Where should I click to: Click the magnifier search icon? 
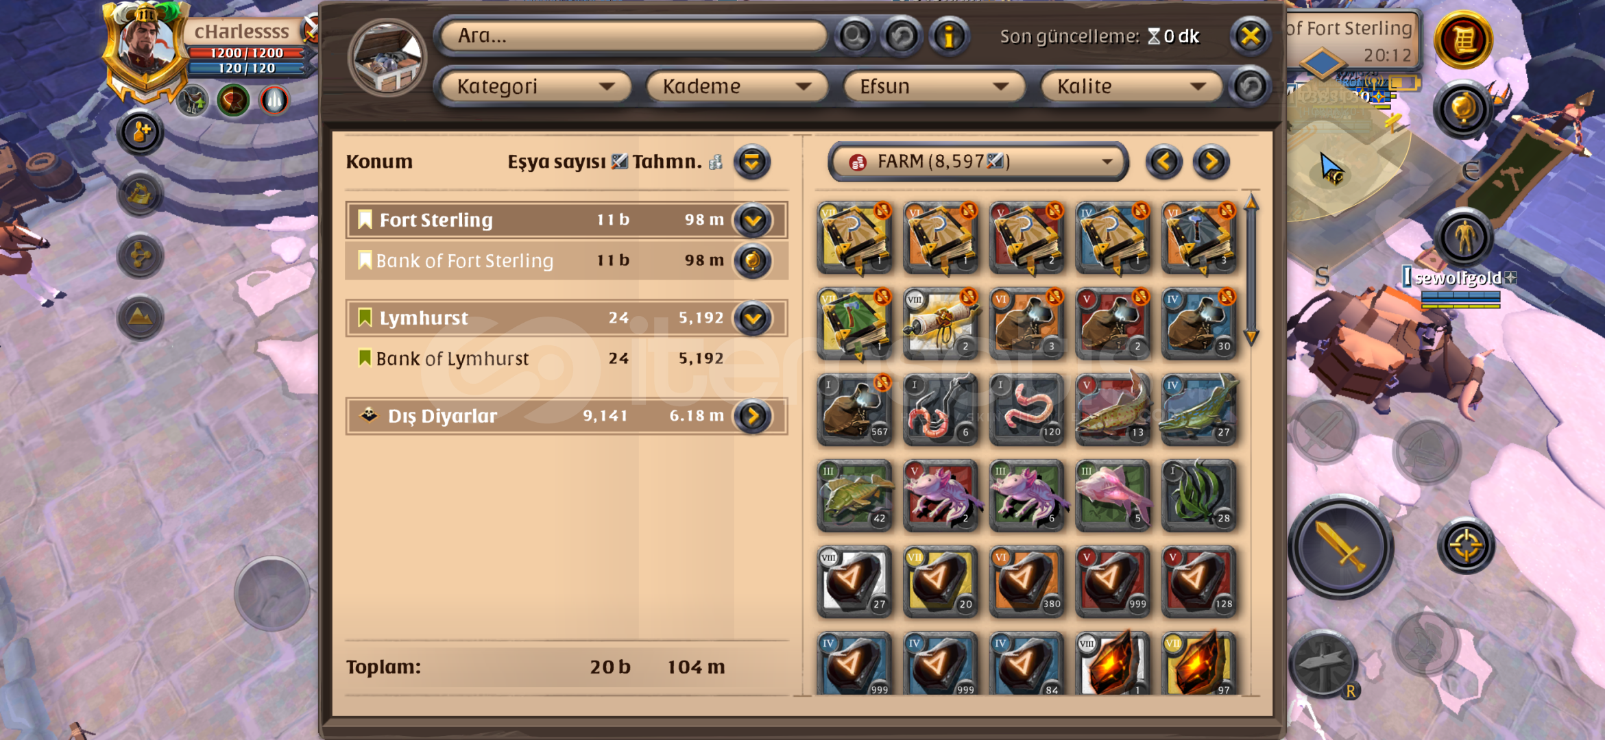pos(854,36)
